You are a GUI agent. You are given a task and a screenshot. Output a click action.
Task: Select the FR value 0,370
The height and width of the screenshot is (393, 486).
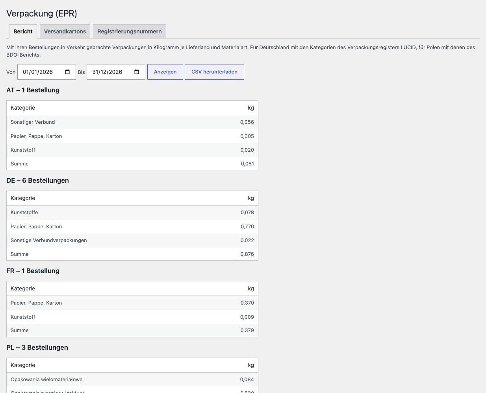tap(247, 303)
